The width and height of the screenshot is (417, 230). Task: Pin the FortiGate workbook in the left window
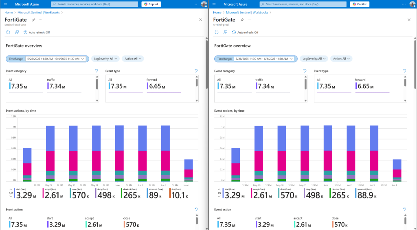click(x=33, y=20)
